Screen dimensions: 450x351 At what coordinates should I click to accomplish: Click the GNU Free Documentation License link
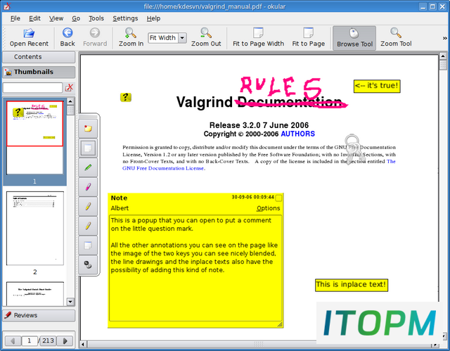[164, 168]
